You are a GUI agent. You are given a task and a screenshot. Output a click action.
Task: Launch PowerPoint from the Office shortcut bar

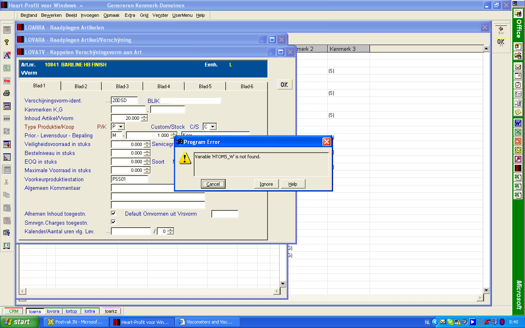[518, 141]
